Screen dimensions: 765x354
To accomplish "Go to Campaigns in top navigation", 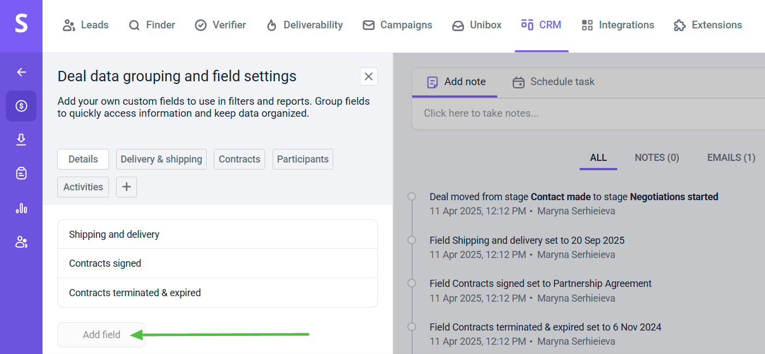I will pos(397,25).
